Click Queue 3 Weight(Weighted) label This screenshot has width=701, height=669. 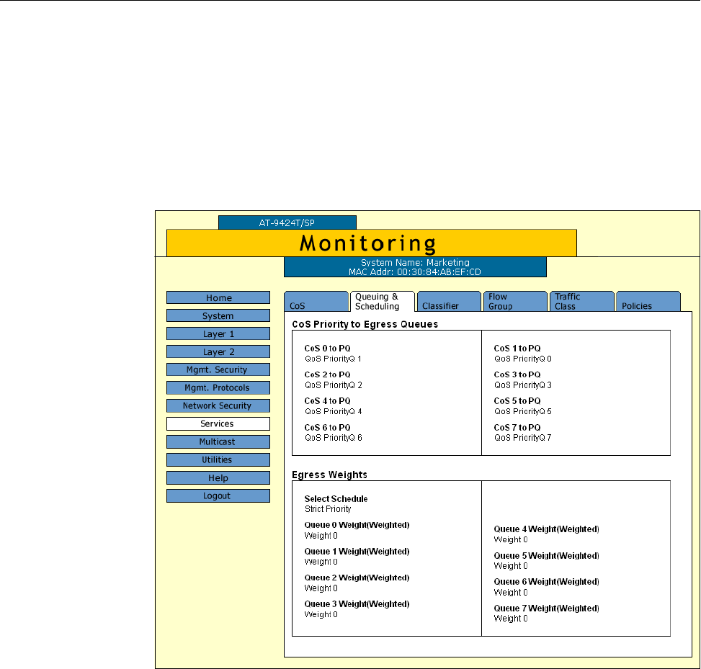[x=357, y=604]
